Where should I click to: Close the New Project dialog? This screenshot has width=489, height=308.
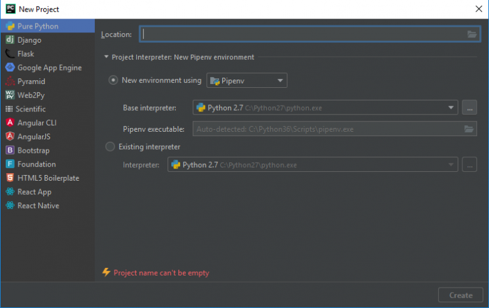(479, 9)
